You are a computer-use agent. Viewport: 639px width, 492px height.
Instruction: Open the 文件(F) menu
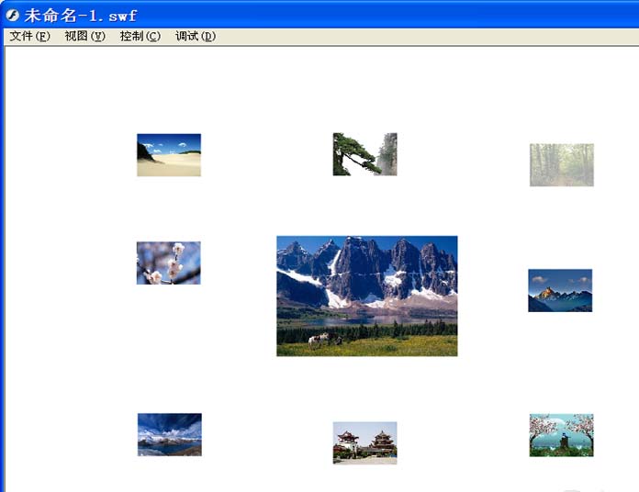click(29, 36)
